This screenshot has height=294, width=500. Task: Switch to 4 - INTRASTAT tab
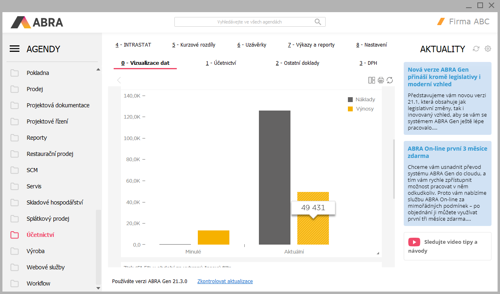point(133,45)
